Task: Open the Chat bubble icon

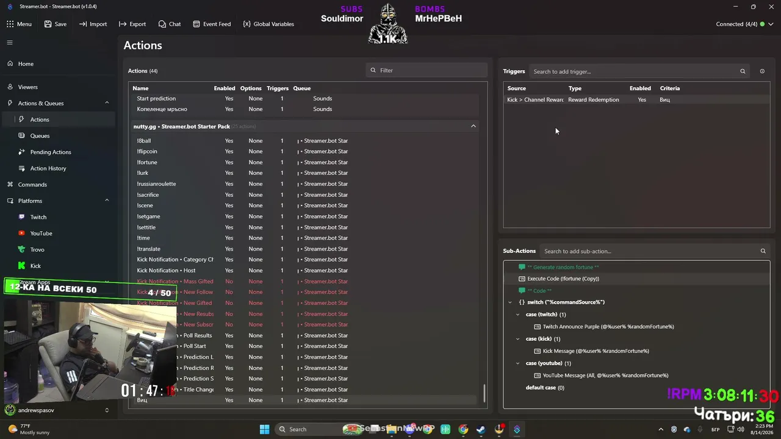Action: coord(162,24)
